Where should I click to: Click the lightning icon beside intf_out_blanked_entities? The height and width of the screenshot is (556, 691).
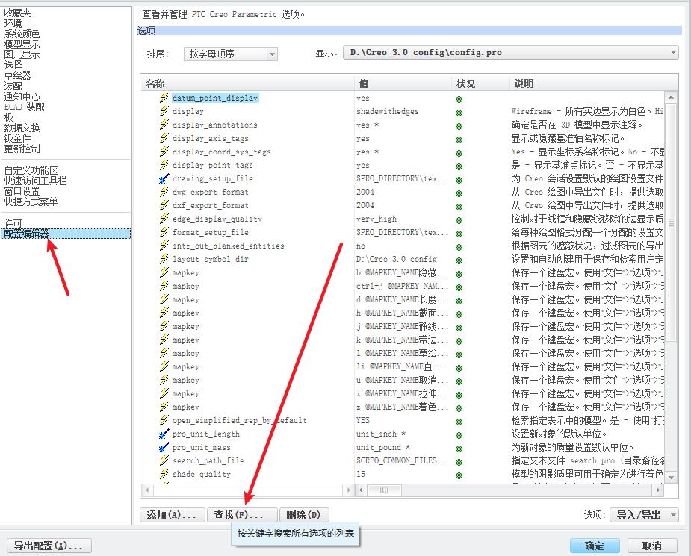[x=164, y=246]
